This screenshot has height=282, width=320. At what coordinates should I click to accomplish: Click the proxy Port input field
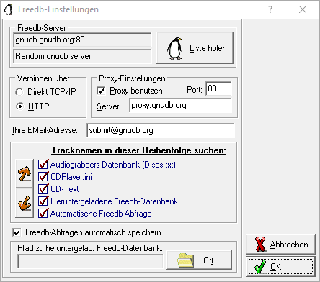(x=218, y=88)
